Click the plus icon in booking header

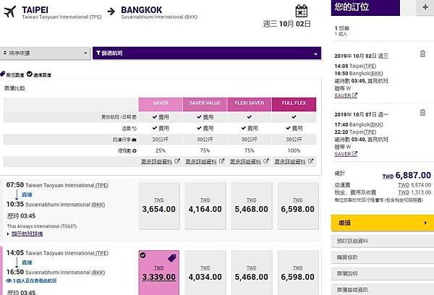[425, 7]
